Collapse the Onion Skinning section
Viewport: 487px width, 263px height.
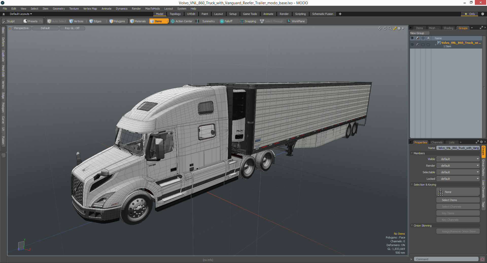[412, 226]
